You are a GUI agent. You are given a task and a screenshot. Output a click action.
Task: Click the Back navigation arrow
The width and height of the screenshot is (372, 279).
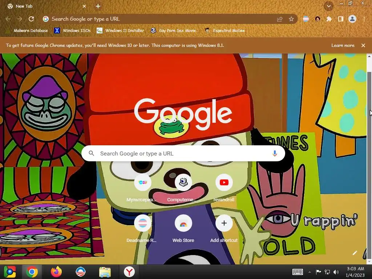coord(8,19)
